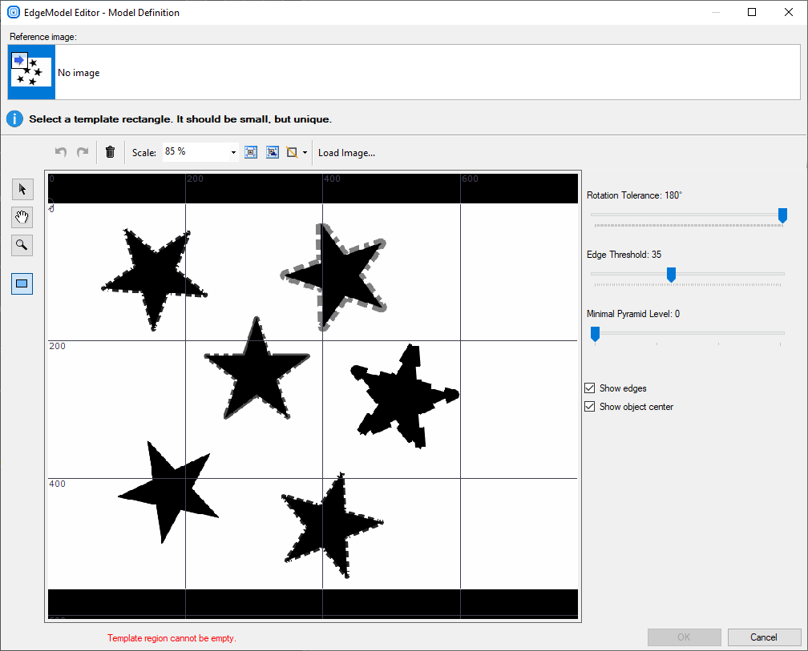Click the Load Image... button

[x=346, y=152]
